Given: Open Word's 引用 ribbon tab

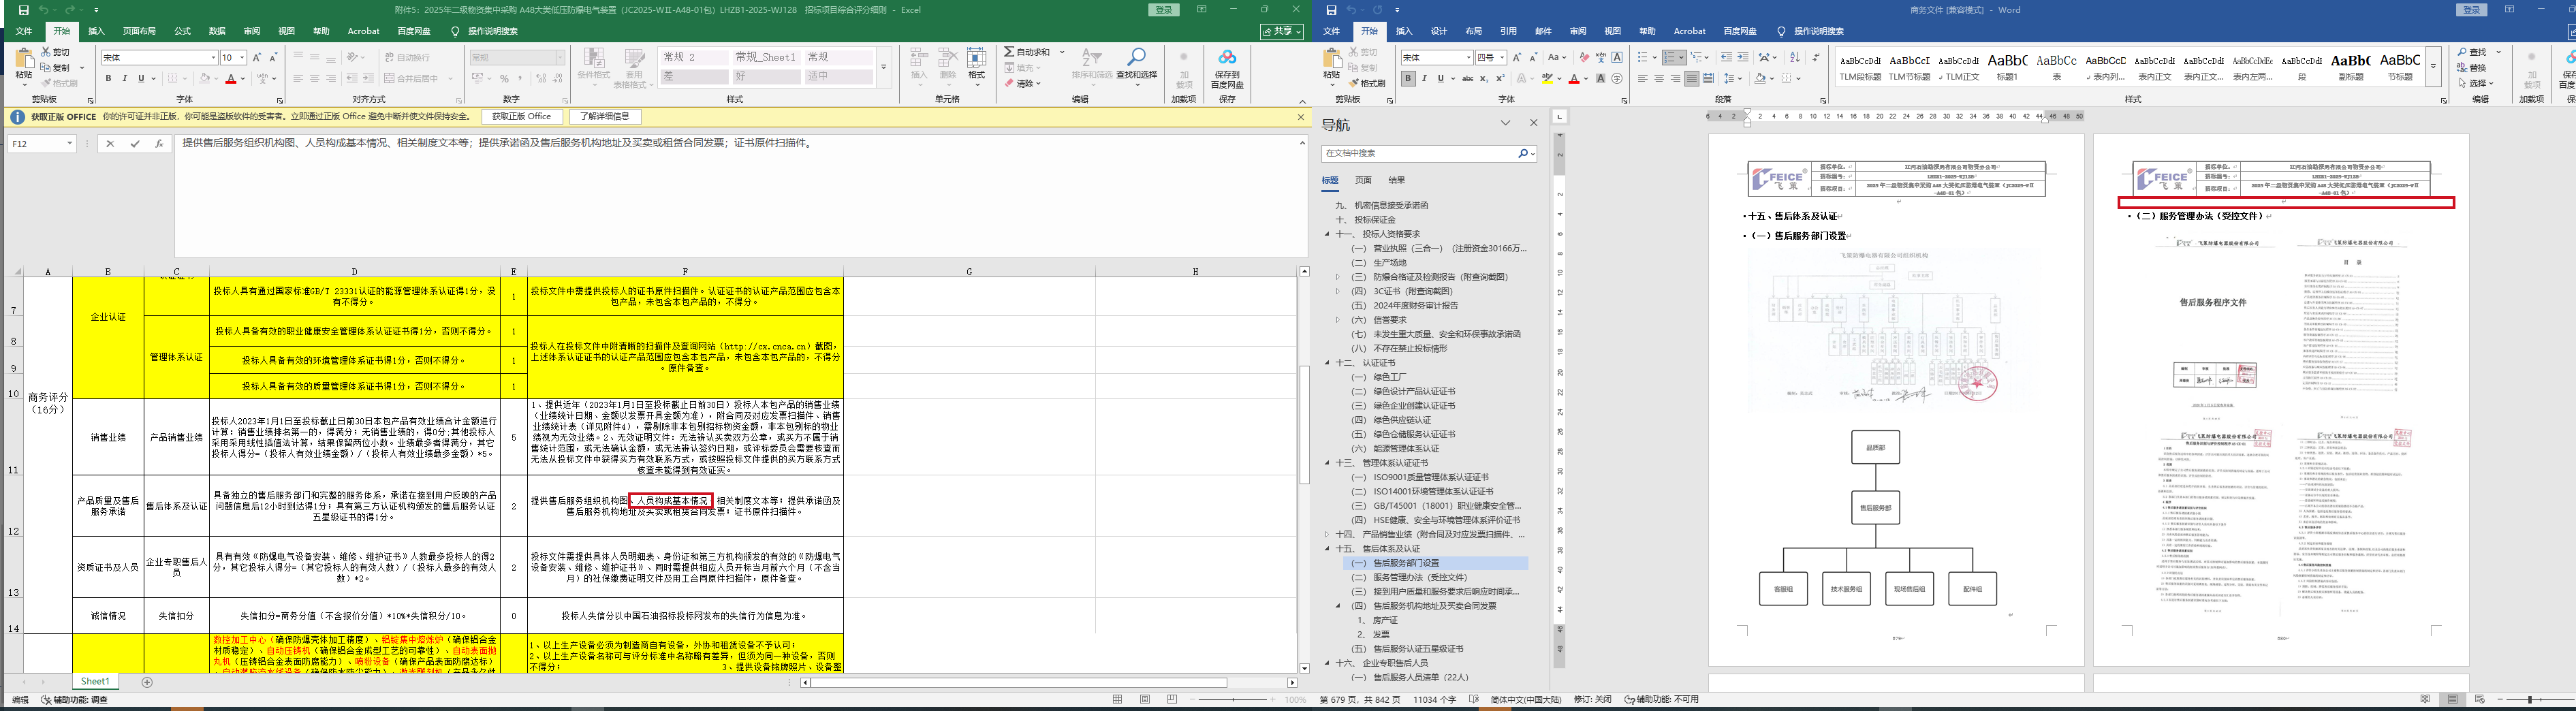Looking at the screenshot, I should (1508, 32).
